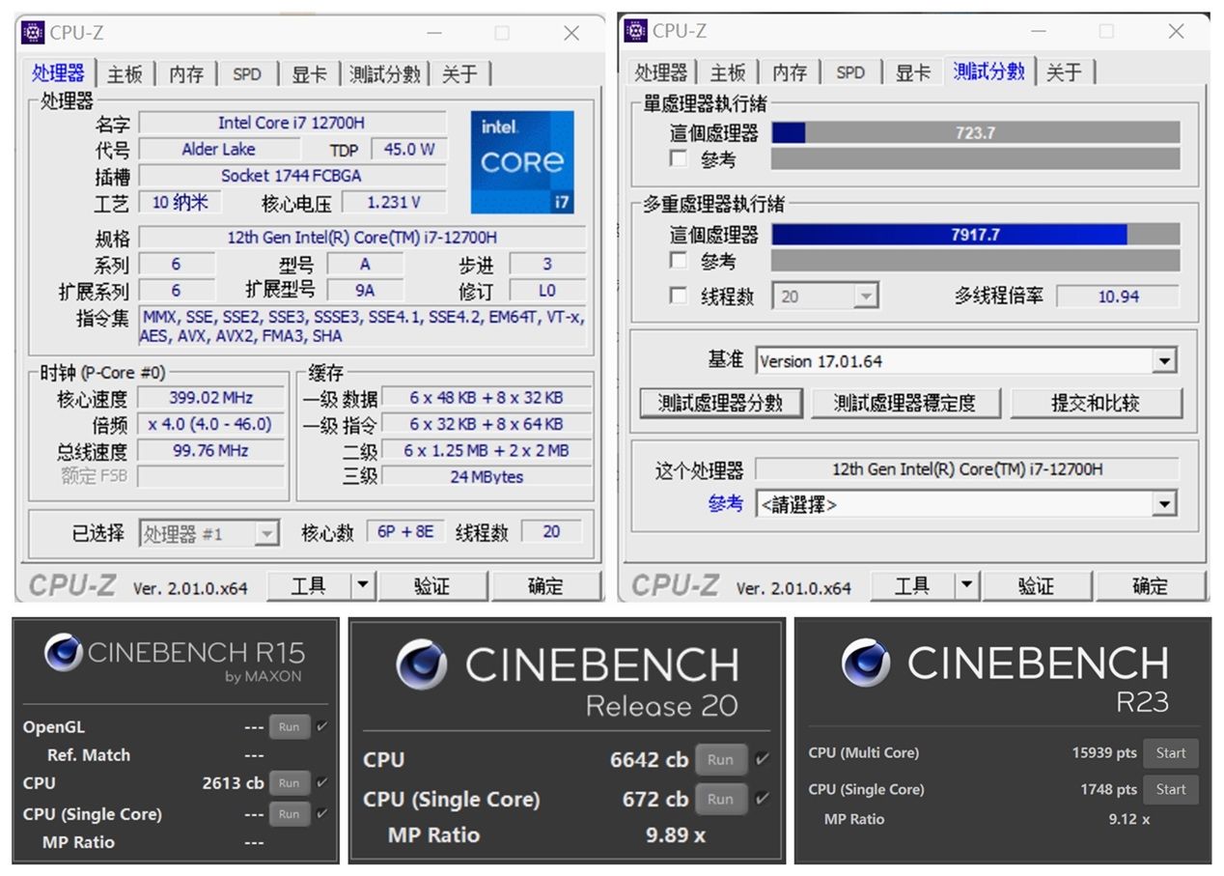Click the 验证 validation button
1224x876 pixels.
tap(434, 585)
